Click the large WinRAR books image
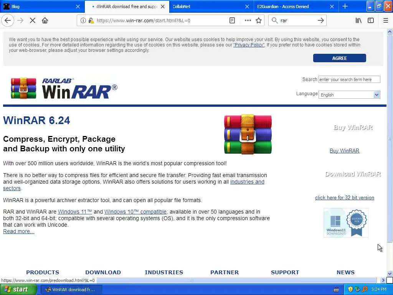This screenshot has height=295, width=393. 248,134
